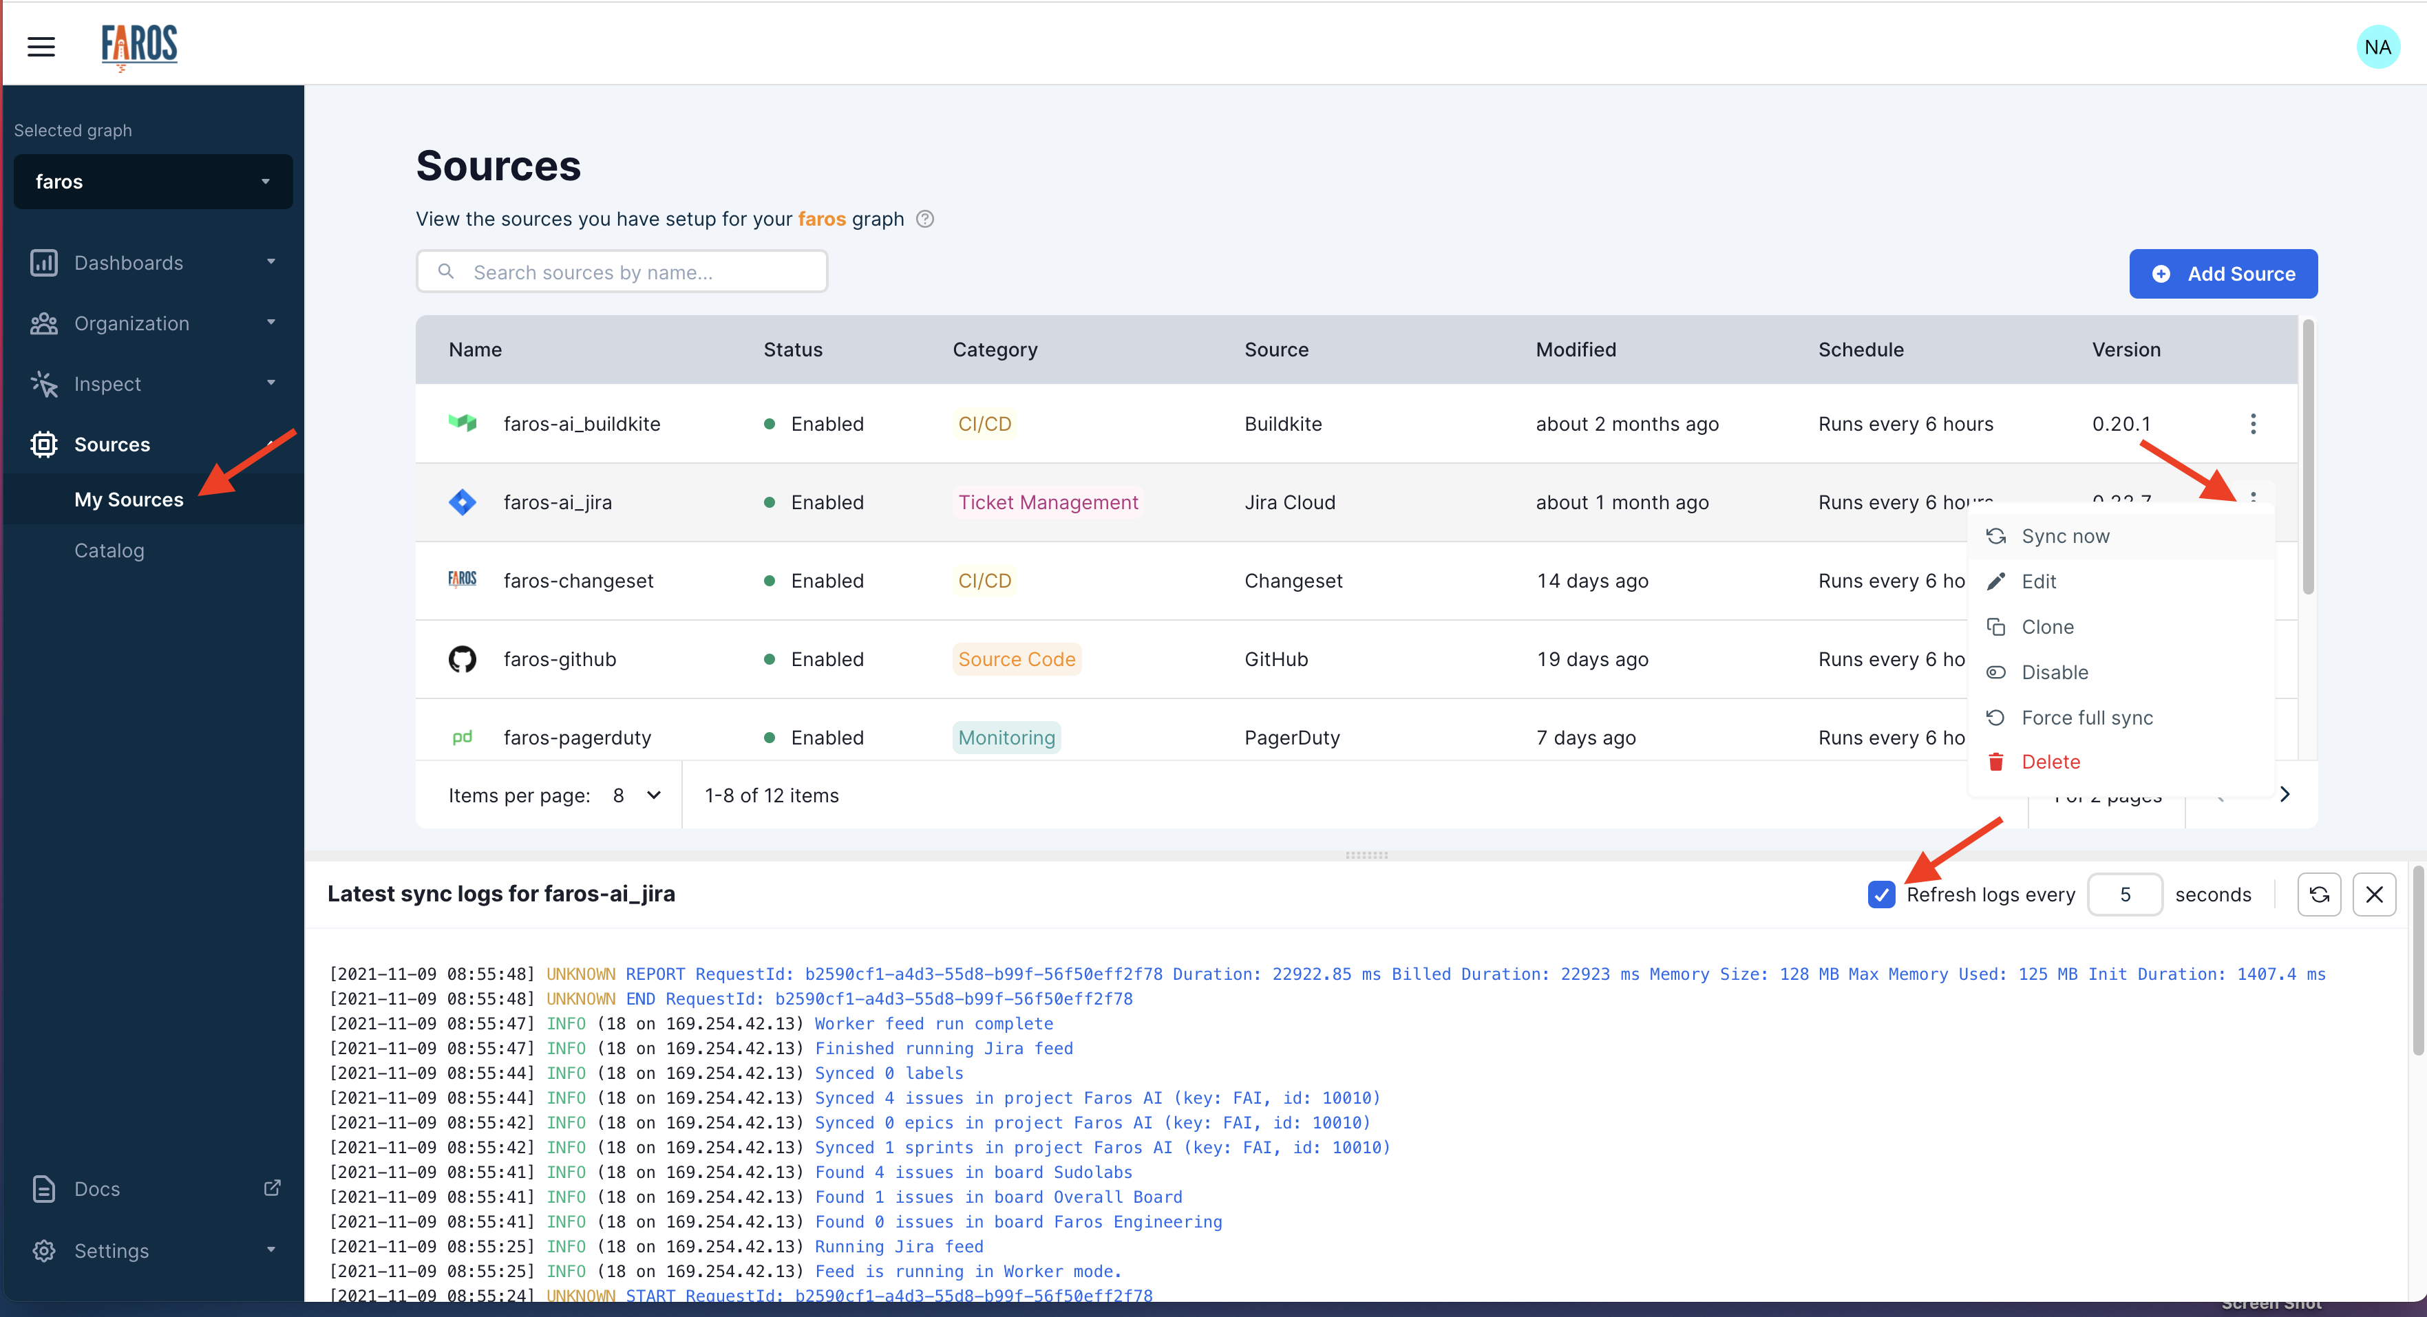Viewport: 2427px width, 1317px height.
Task: Click the help icon beside graph description
Action: pos(925,219)
